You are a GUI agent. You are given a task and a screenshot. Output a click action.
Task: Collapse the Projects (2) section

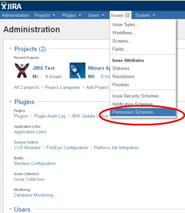(x=11, y=49)
